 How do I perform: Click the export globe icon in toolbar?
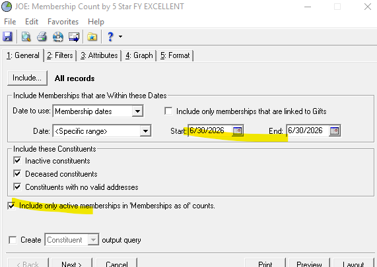point(58,37)
